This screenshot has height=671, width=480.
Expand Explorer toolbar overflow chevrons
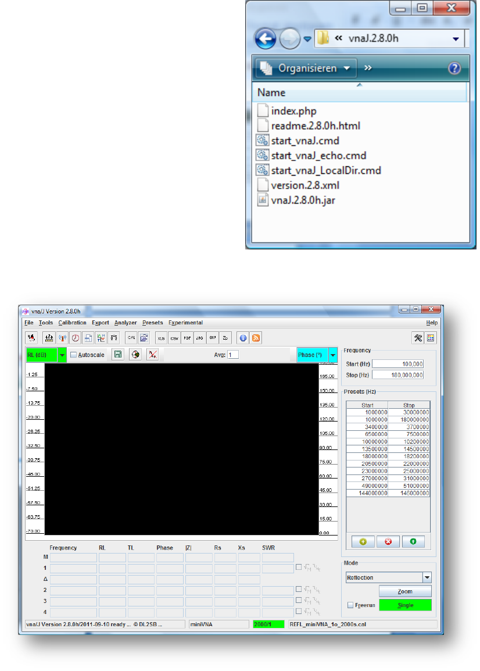(368, 68)
